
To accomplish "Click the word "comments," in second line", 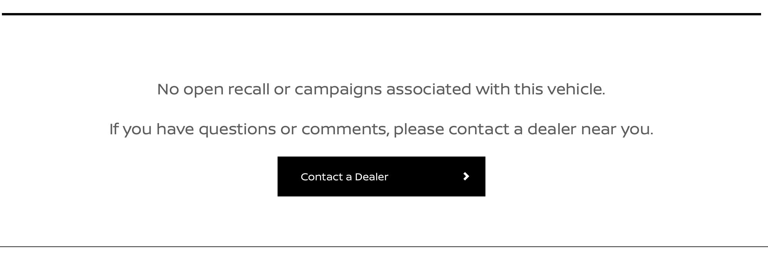I will pyautogui.click(x=345, y=129).
